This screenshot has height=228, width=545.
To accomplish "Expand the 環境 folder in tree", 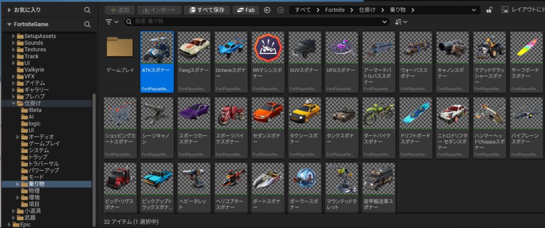I will click(x=18, y=197).
